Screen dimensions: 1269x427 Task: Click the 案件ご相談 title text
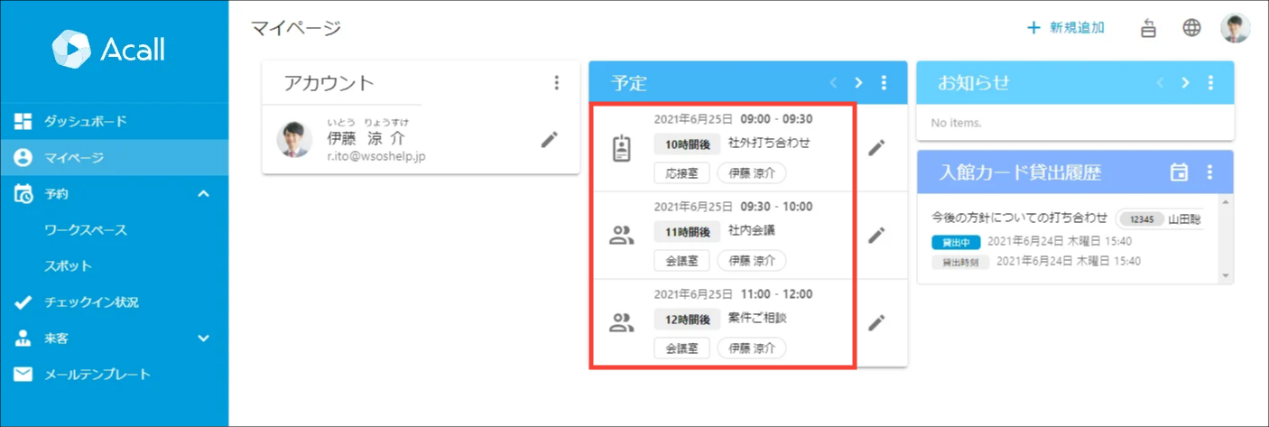(x=757, y=318)
